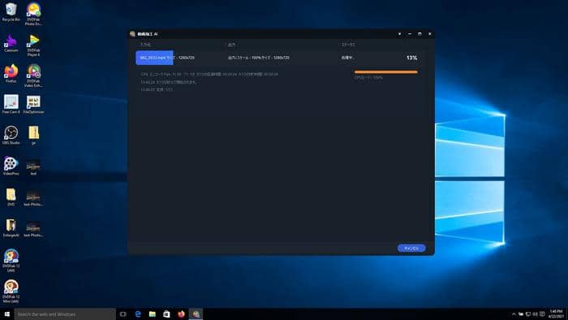This screenshot has height=320, width=568.
Task: Open the first test-Photo thumbnail beside the DVD folder
Action: (33, 198)
